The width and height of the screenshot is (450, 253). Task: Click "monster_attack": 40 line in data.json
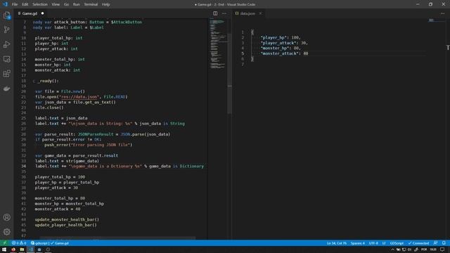pos(284,53)
